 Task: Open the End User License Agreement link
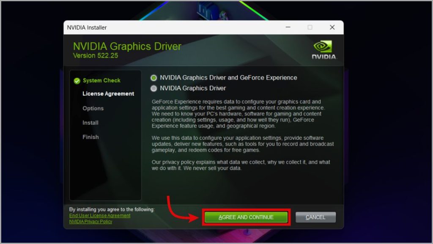pos(100,216)
